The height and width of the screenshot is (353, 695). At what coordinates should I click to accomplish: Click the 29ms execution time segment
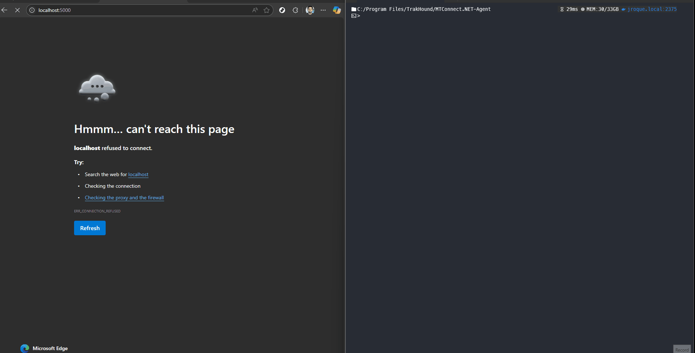pyautogui.click(x=569, y=9)
